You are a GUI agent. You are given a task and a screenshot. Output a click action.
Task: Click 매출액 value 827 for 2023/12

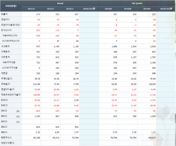point(76,14)
